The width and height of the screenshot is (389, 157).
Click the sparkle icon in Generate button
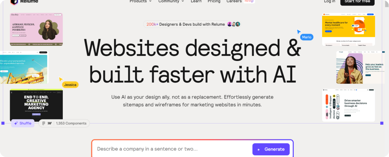pos(259,149)
